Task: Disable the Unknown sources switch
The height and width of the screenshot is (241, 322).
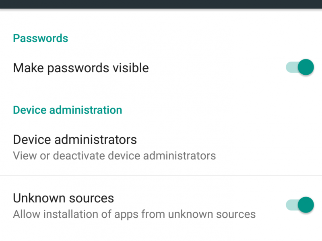Action: click(x=300, y=205)
